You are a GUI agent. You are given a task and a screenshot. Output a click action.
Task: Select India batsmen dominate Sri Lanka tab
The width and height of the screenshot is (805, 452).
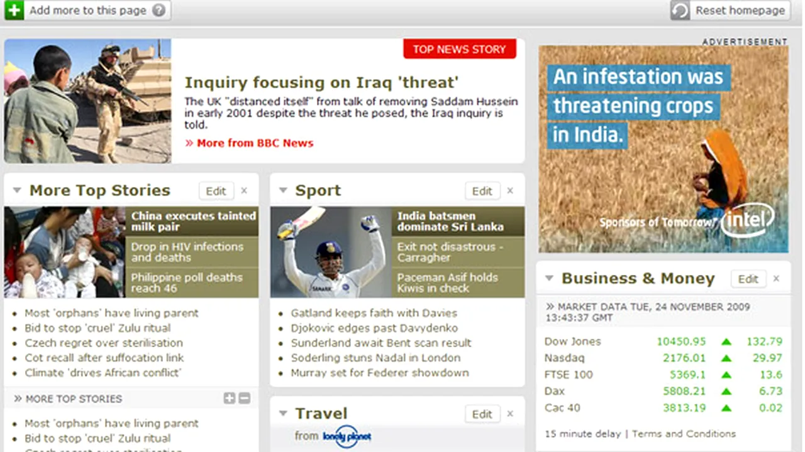458,221
